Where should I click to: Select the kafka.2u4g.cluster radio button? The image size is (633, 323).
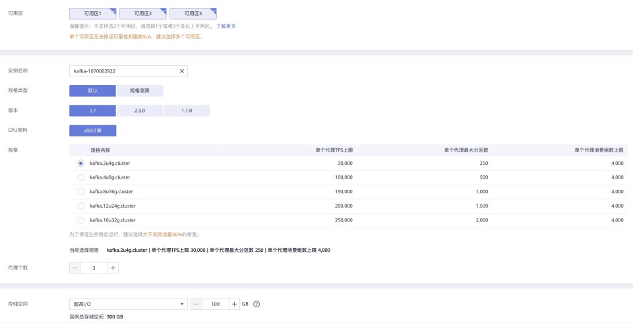pos(80,163)
